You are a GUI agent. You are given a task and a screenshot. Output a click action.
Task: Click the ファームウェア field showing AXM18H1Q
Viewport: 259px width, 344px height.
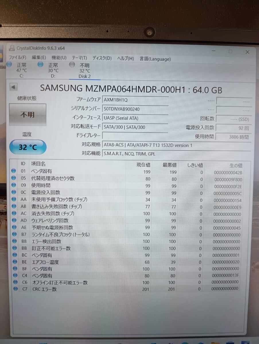point(135,100)
